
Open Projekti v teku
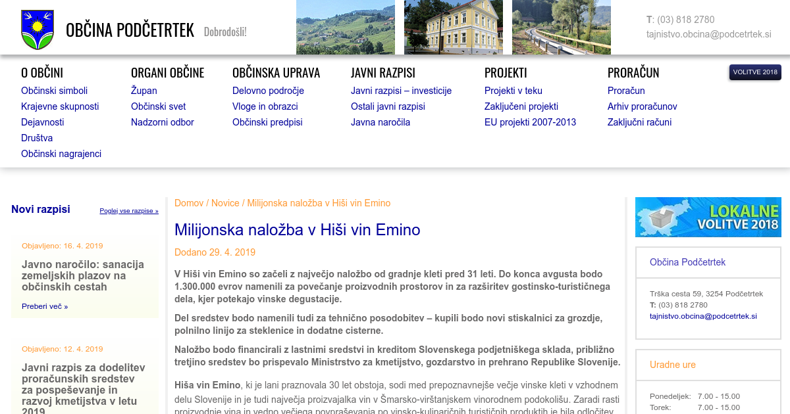(x=513, y=91)
